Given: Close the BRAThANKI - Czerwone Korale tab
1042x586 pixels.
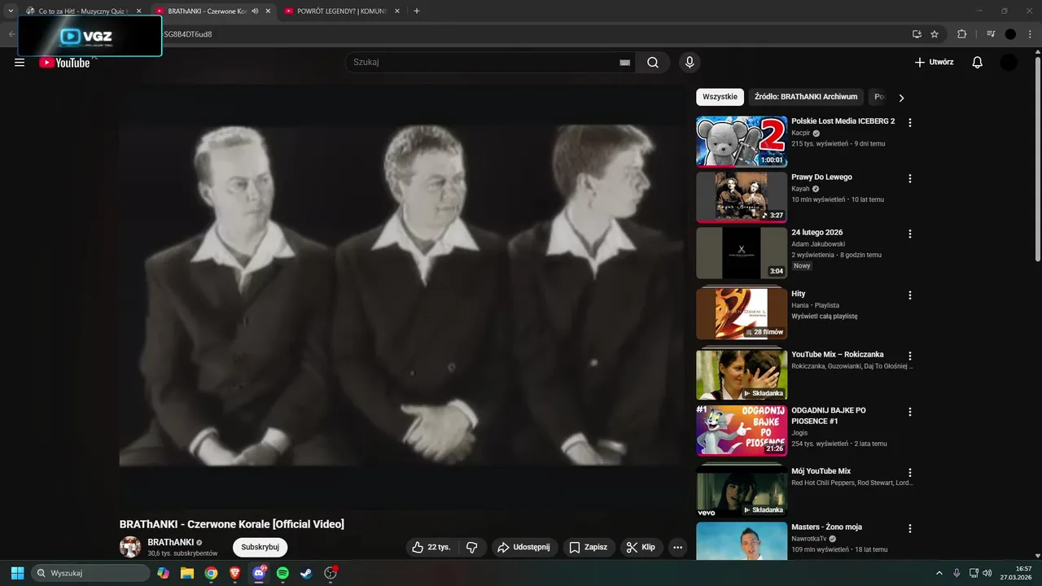Looking at the screenshot, I should point(268,11).
